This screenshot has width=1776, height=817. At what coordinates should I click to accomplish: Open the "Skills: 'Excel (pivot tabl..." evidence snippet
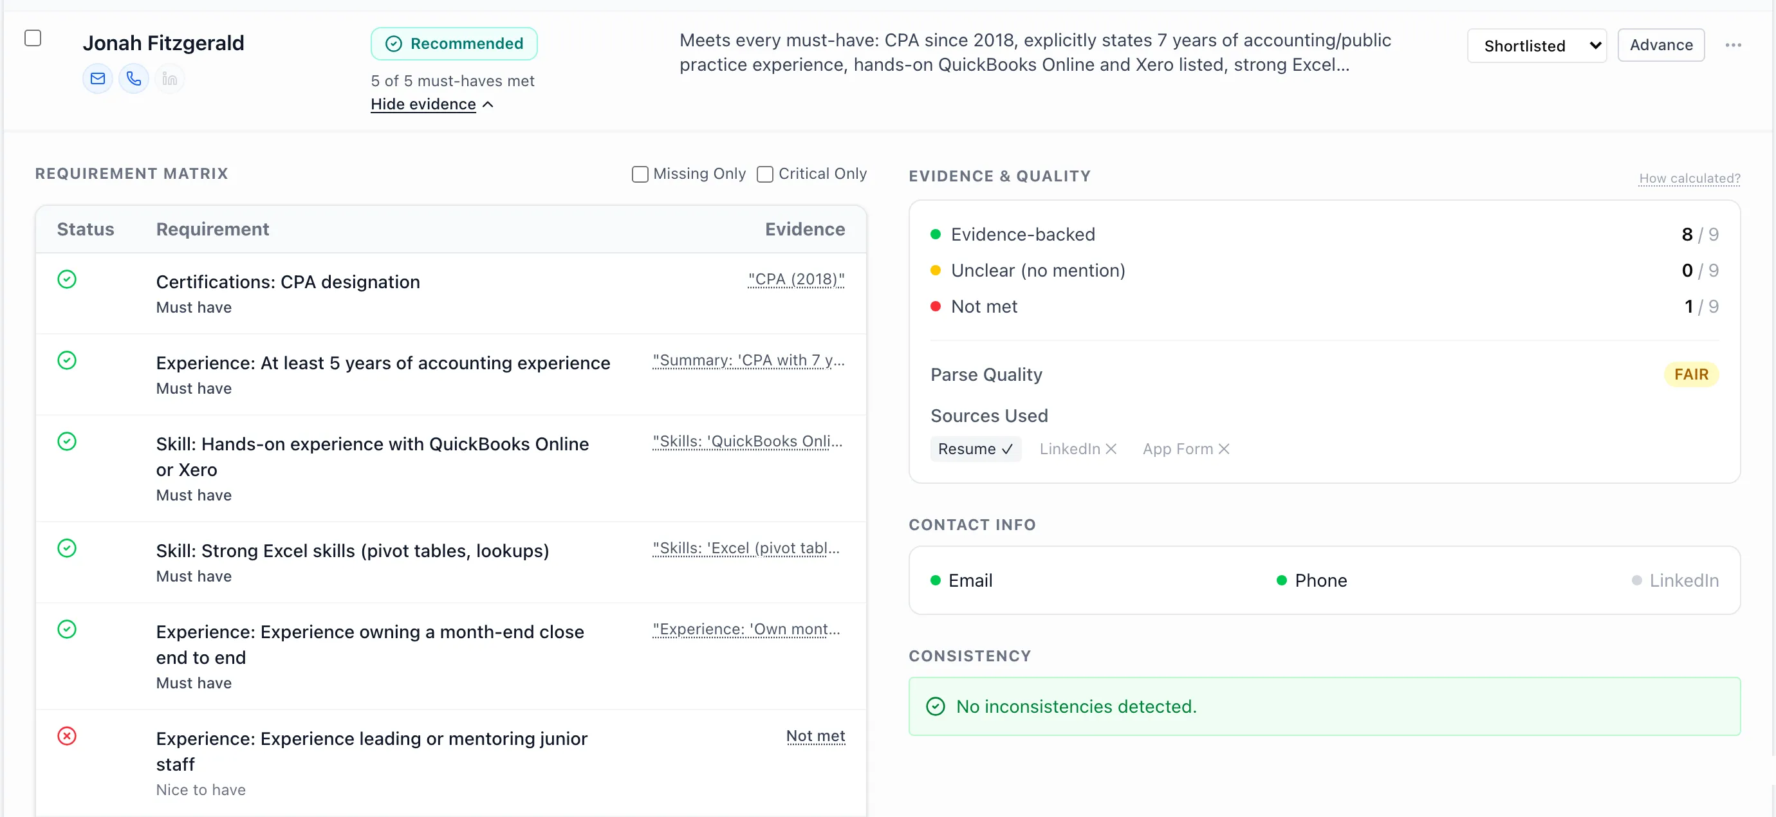746,548
